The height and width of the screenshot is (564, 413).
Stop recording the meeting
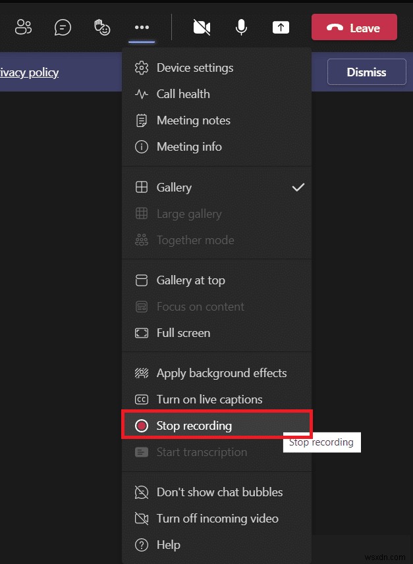194,425
